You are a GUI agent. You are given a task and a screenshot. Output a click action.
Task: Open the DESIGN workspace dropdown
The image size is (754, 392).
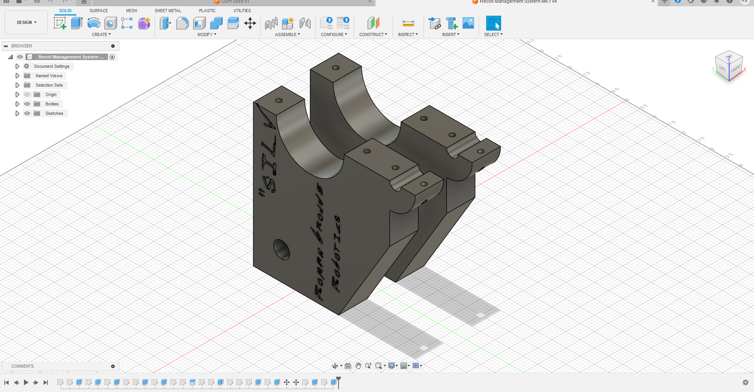coord(26,22)
